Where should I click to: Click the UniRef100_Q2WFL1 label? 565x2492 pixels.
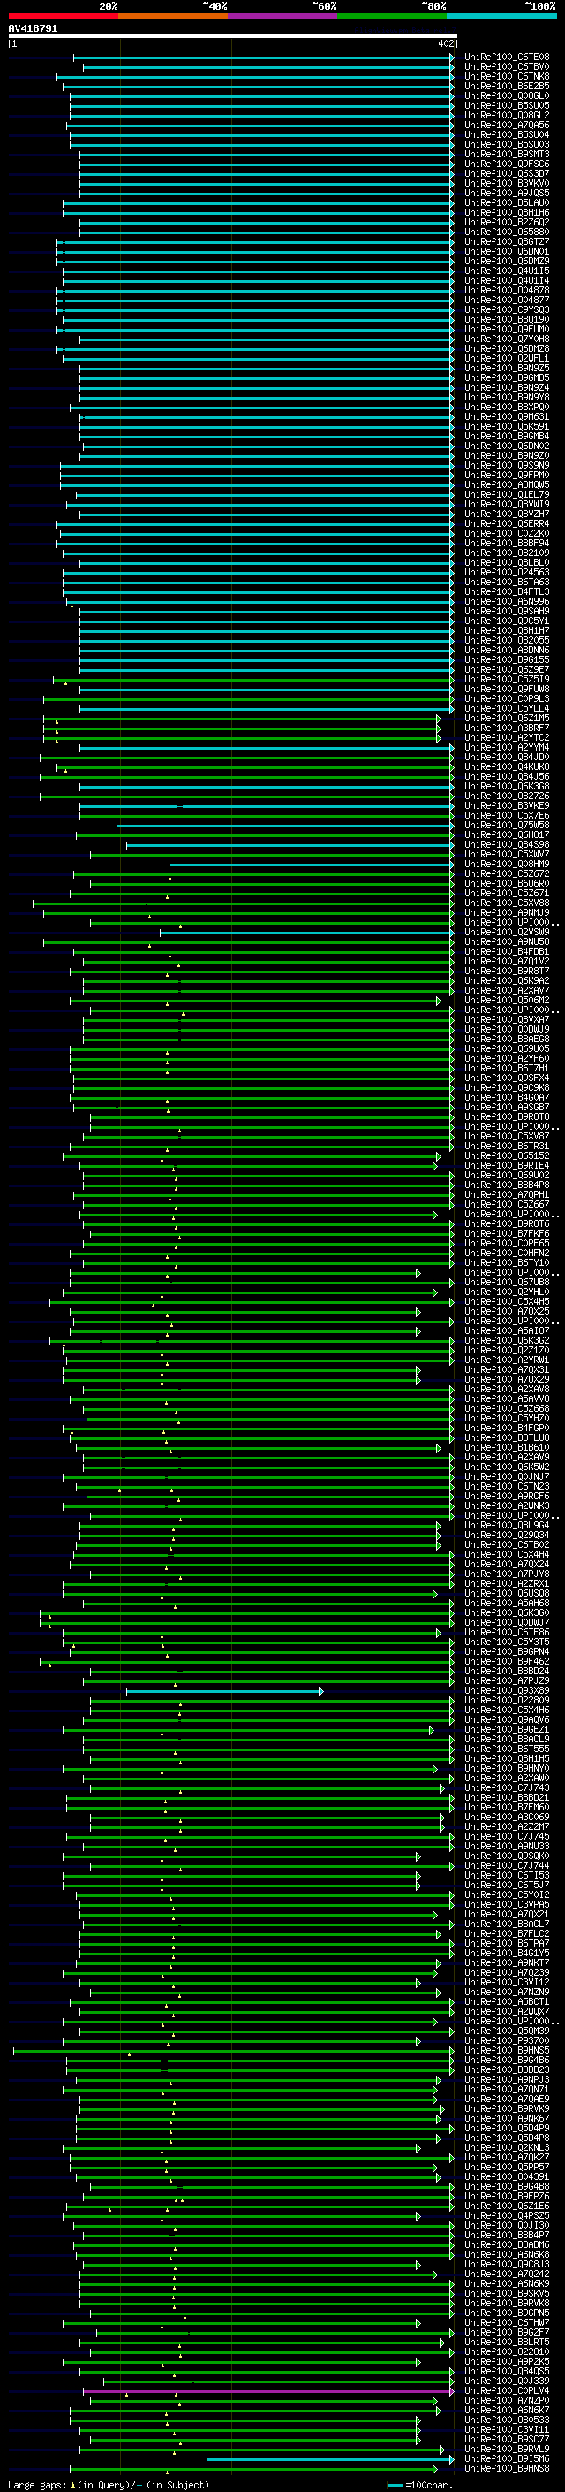point(506,358)
